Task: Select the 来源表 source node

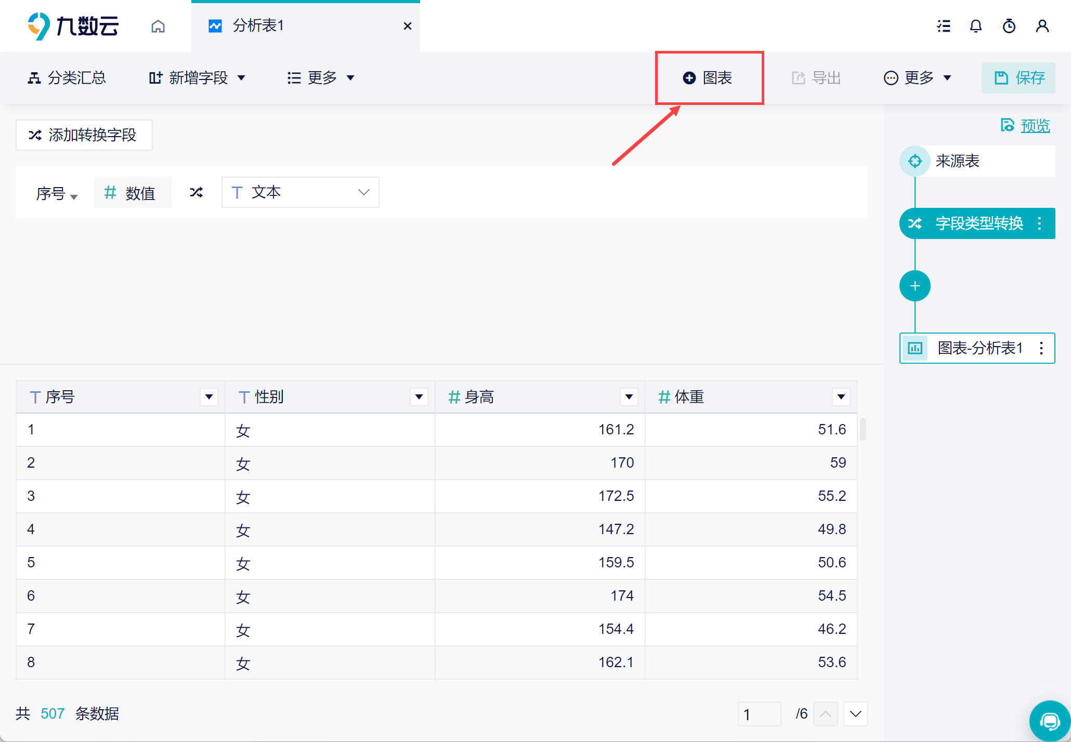Action: [x=957, y=161]
